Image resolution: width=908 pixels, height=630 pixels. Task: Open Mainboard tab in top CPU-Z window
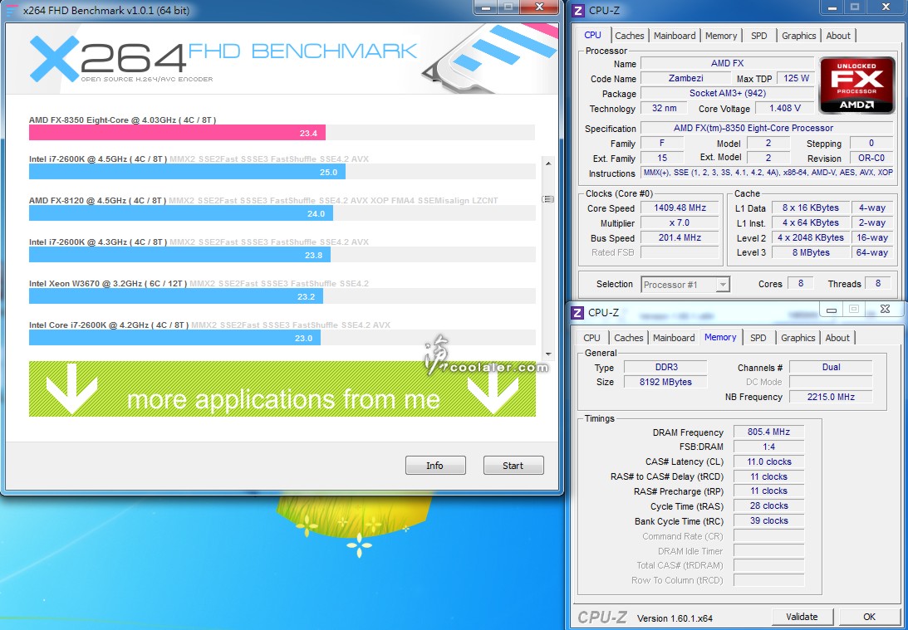pyautogui.click(x=675, y=36)
